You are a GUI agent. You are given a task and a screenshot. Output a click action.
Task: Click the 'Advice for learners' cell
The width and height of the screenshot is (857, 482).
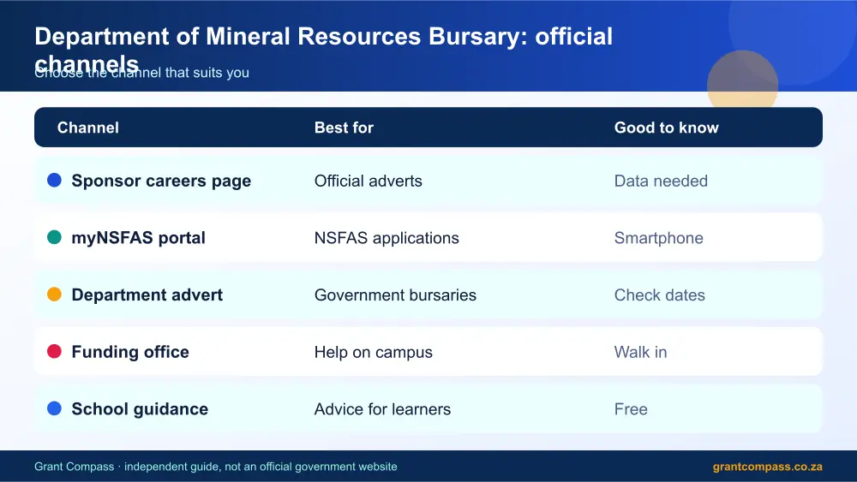(x=382, y=409)
